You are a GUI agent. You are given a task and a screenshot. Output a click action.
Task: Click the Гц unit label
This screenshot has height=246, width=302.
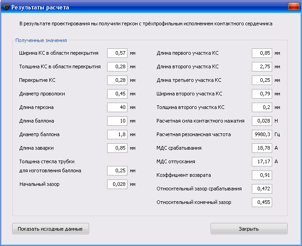(277, 134)
